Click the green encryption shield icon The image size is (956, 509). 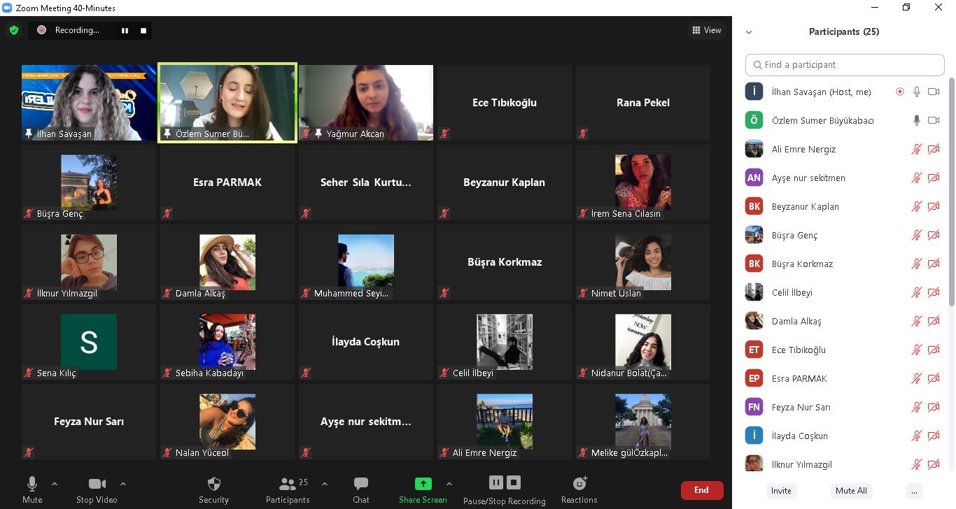(x=14, y=30)
